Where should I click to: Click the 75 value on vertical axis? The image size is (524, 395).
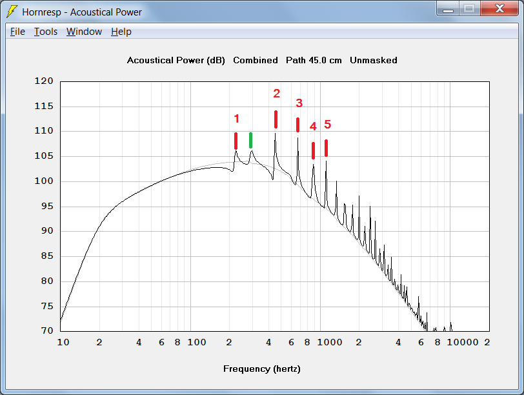(47, 306)
